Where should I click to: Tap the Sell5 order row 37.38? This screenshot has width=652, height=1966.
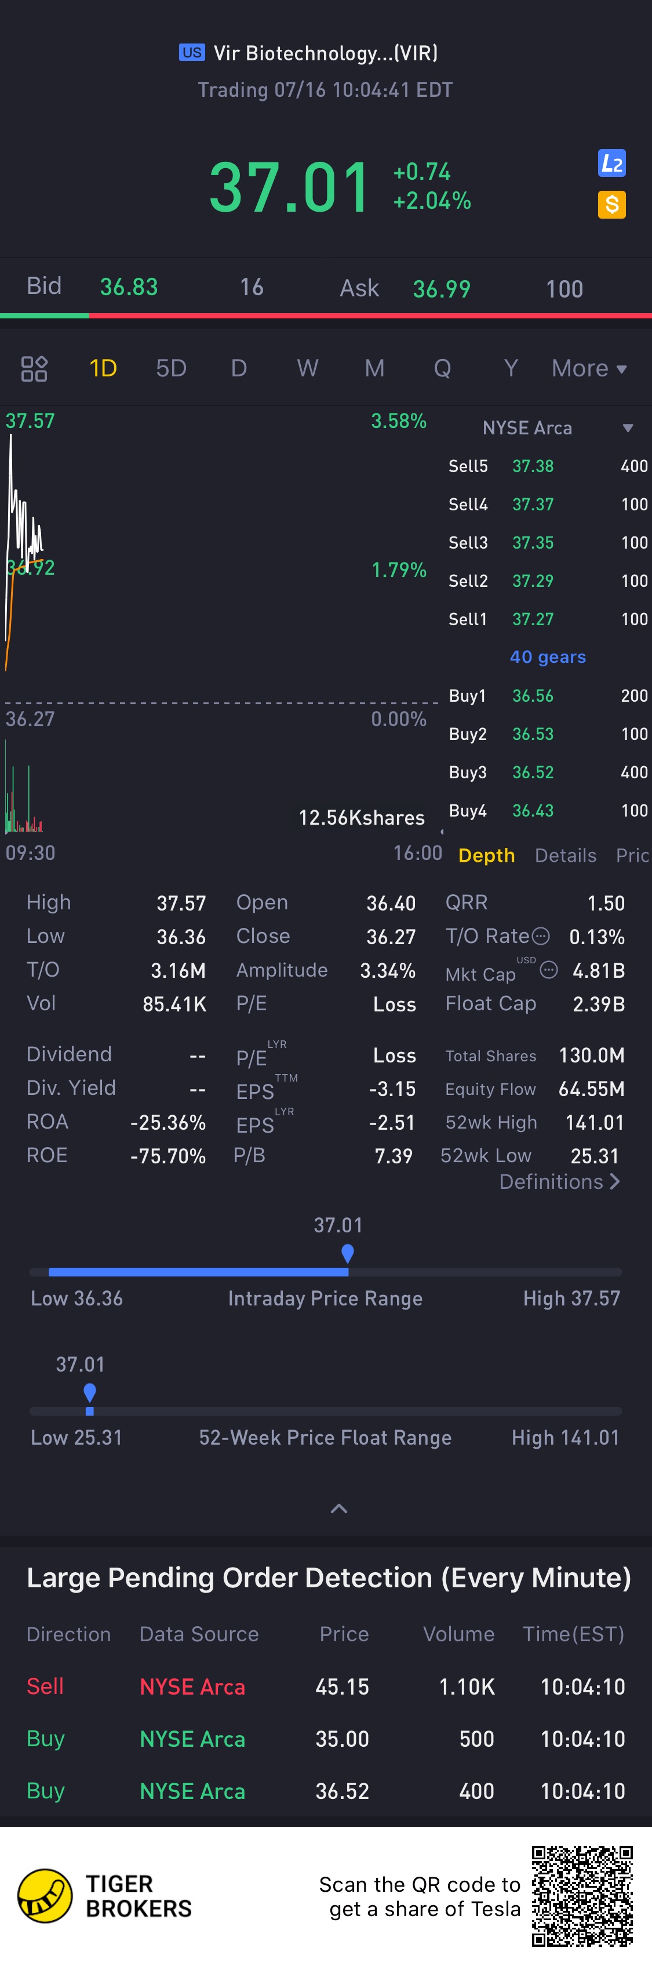(x=548, y=466)
